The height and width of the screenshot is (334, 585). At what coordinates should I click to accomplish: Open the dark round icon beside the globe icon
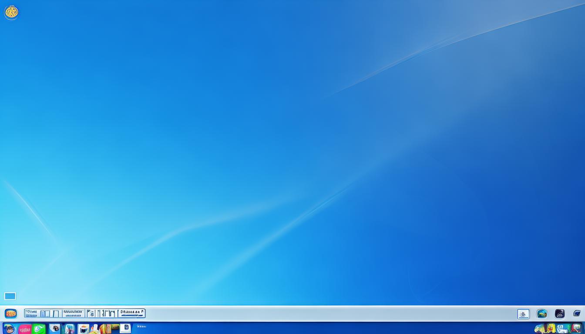pyautogui.click(x=560, y=313)
